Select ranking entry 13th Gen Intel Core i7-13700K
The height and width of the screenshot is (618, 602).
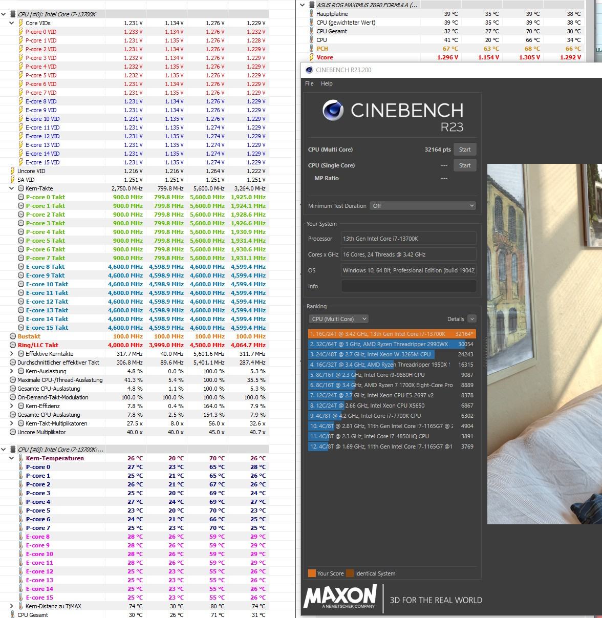click(392, 334)
